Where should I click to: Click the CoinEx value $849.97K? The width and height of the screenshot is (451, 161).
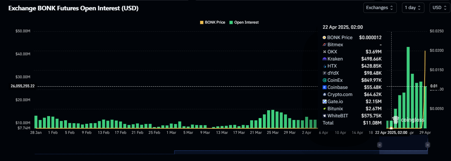tap(371, 80)
